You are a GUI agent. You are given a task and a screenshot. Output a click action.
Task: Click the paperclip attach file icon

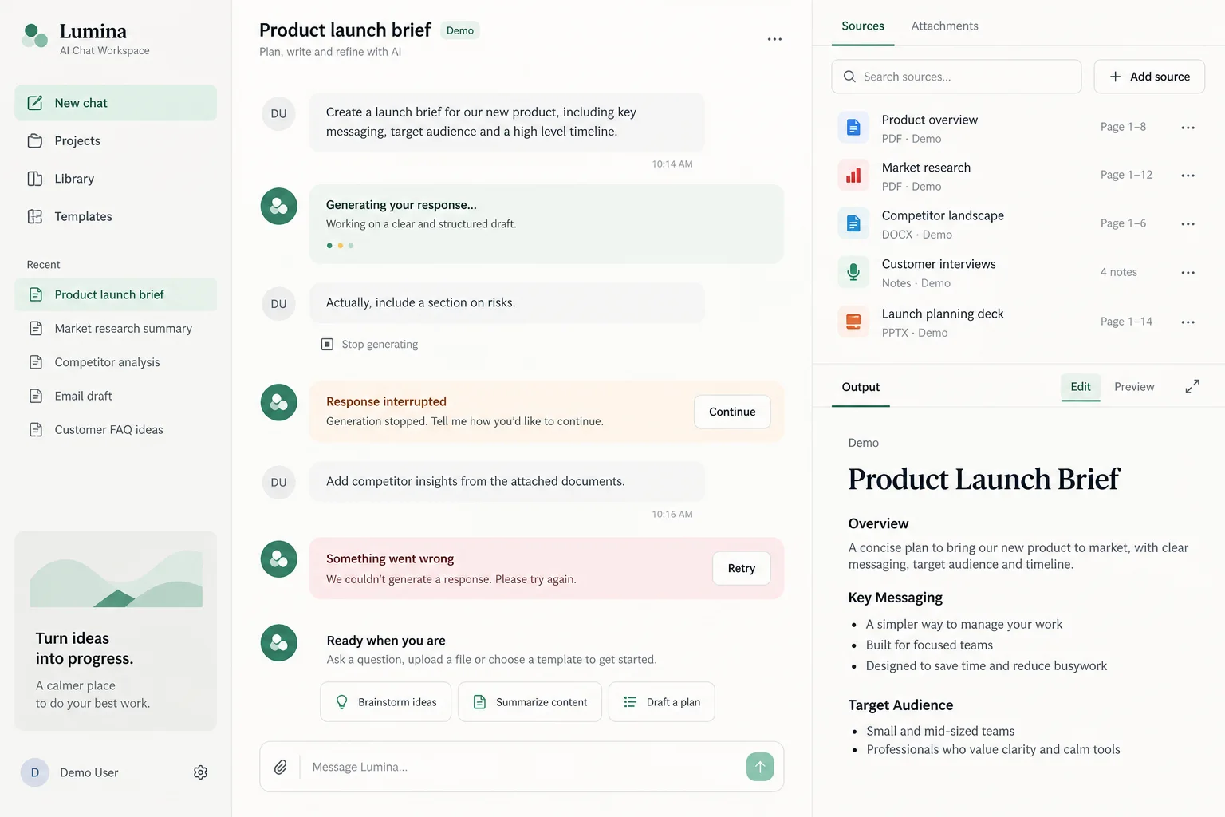click(280, 767)
